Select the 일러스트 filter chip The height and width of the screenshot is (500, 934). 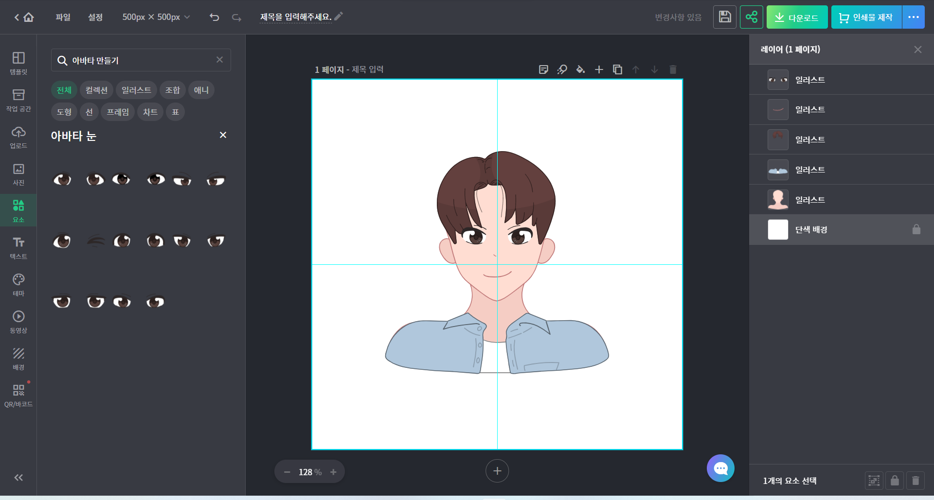pos(136,90)
